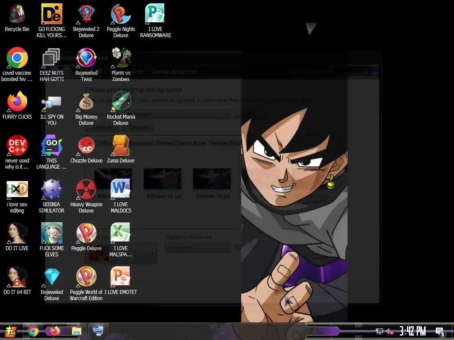This screenshot has height=340, width=454.
Task: Select the Wallpaper 02.jpg thumbnail
Action: tap(162, 179)
